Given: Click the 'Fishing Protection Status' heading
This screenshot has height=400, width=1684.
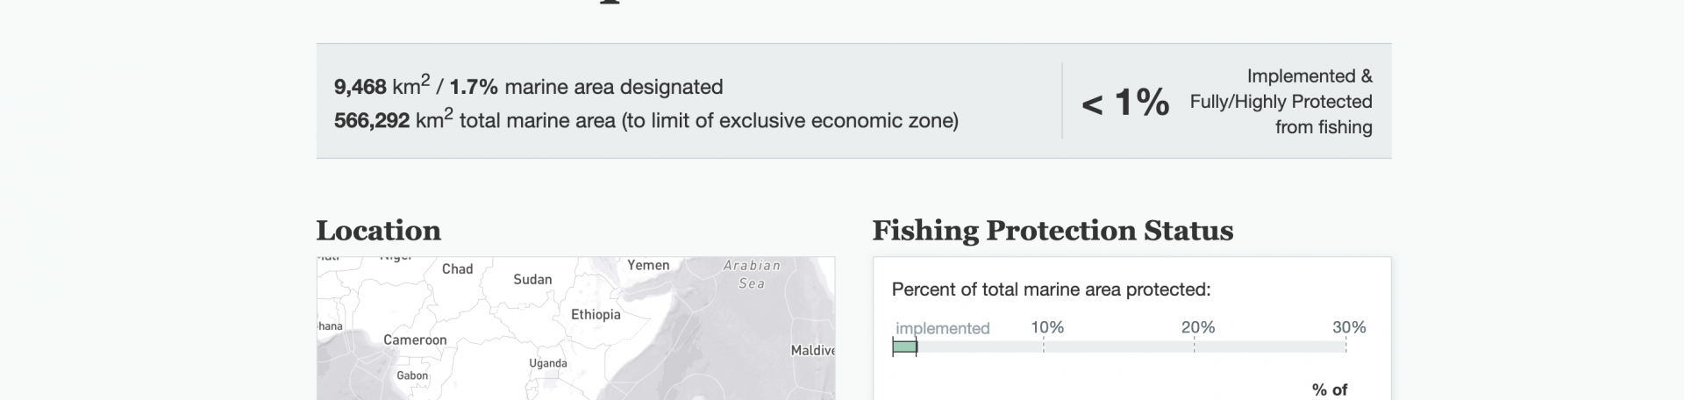Looking at the screenshot, I should click(1052, 231).
